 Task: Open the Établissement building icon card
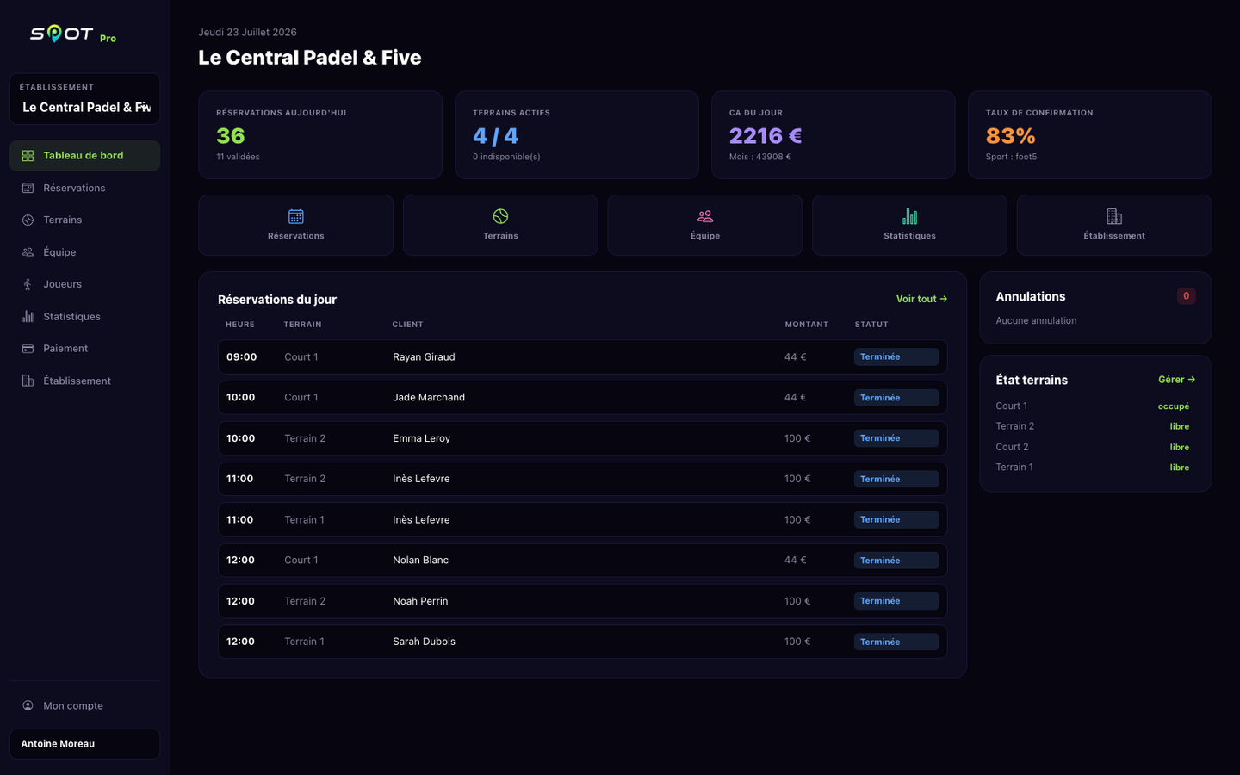click(x=1114, y=225)
